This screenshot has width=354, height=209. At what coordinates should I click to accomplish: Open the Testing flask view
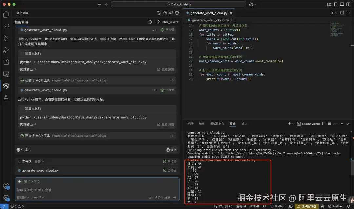tap(6, 98)
